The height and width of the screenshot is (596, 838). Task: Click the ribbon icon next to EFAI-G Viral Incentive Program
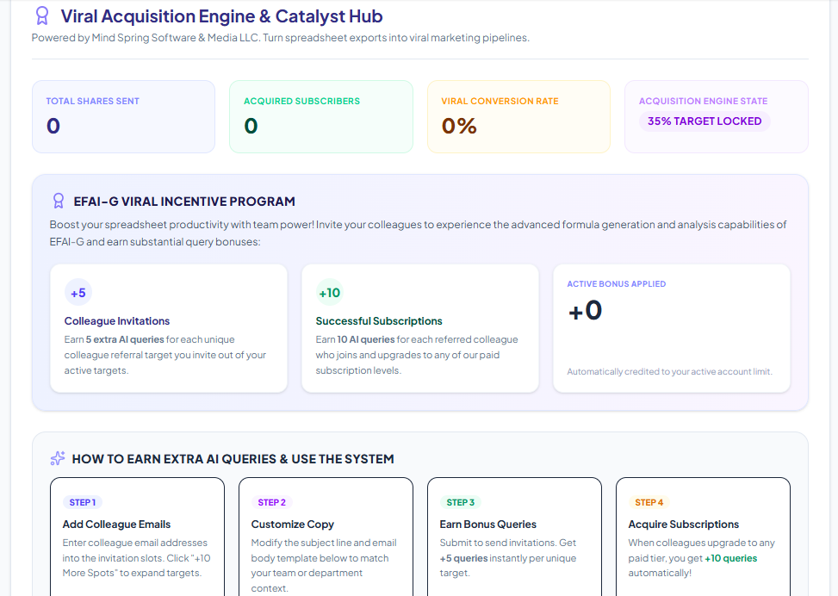pos(59,201)
